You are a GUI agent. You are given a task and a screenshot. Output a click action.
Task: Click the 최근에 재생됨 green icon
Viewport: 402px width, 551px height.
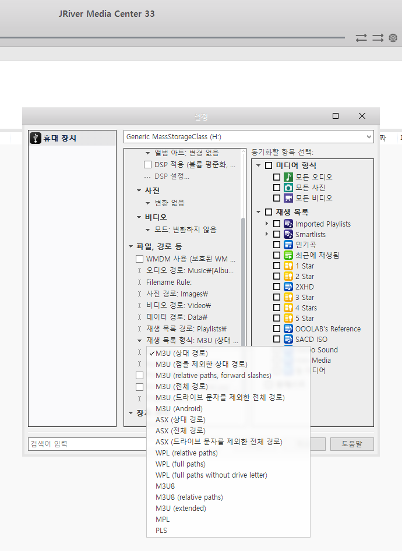(x=288, y=255)
